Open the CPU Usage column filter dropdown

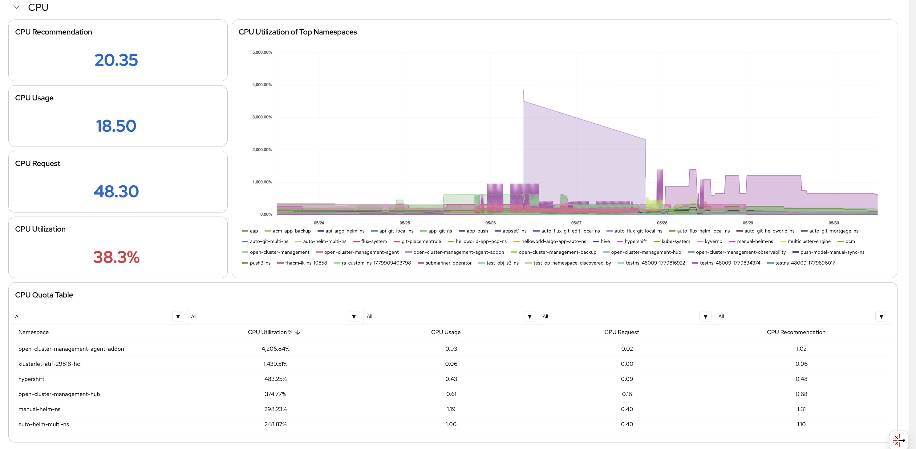pos(529,316)
